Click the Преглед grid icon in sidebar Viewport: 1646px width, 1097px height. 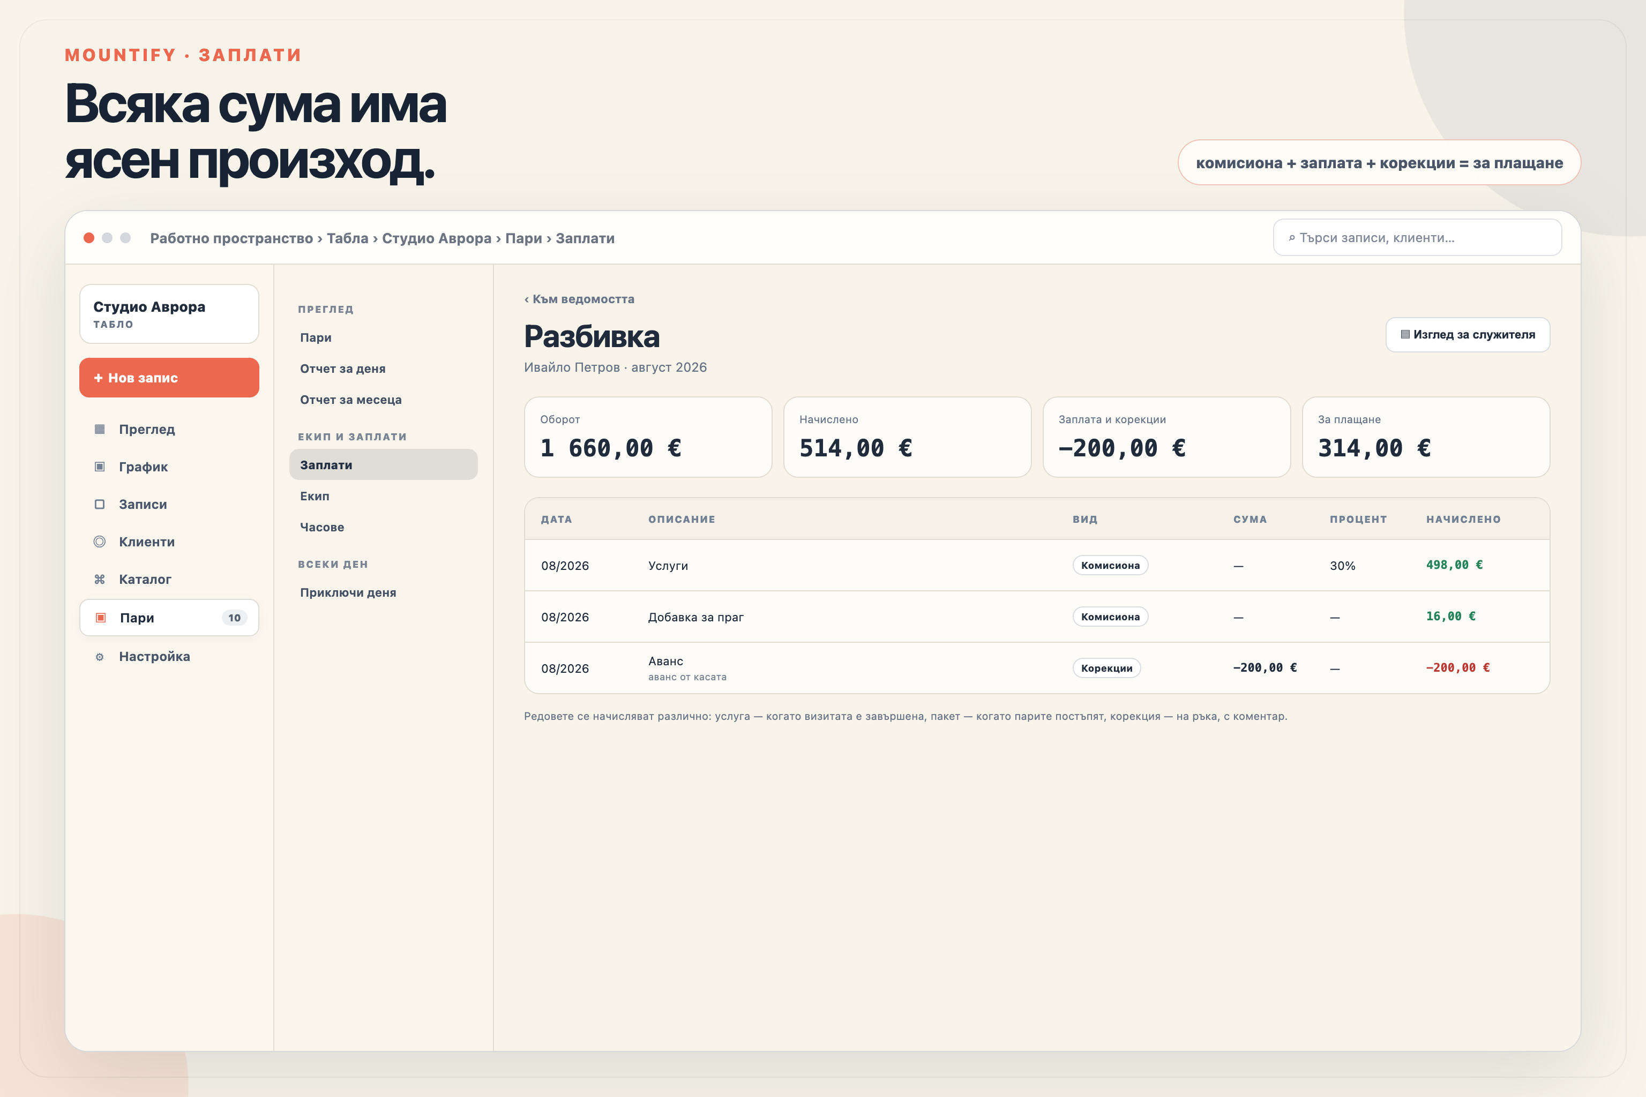pos(99,429)
